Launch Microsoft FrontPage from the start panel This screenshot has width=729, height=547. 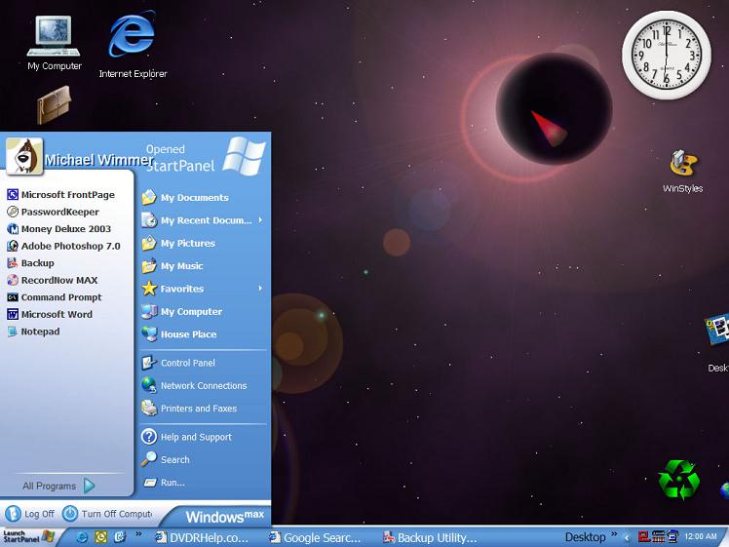pyautogui.click(x=60, y=194)
